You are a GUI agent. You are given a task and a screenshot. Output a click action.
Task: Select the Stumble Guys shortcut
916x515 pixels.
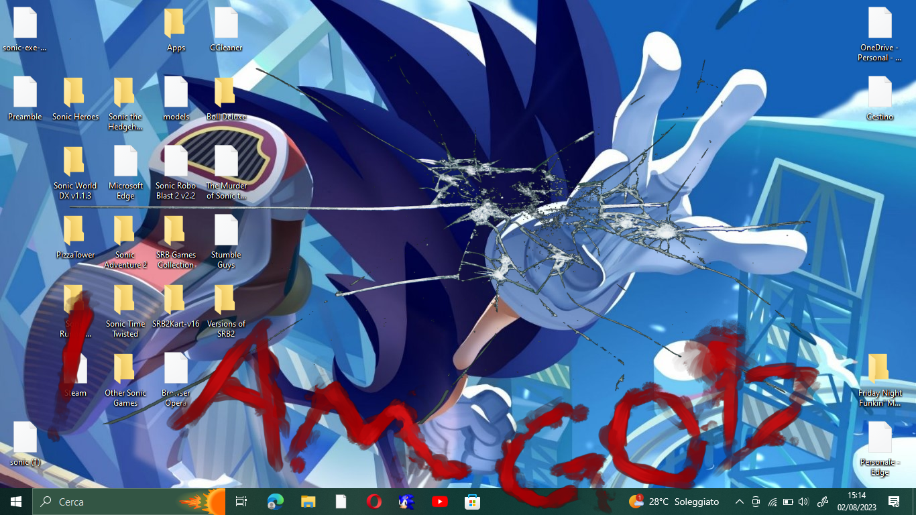(226, 242)
